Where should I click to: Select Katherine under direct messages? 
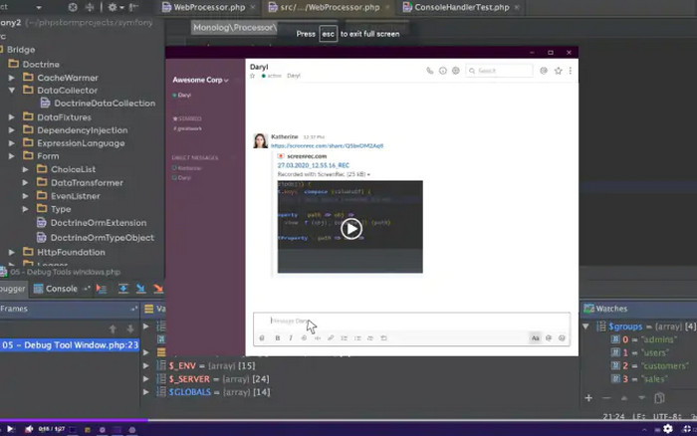pyautogui.click(x=188, y=167)
